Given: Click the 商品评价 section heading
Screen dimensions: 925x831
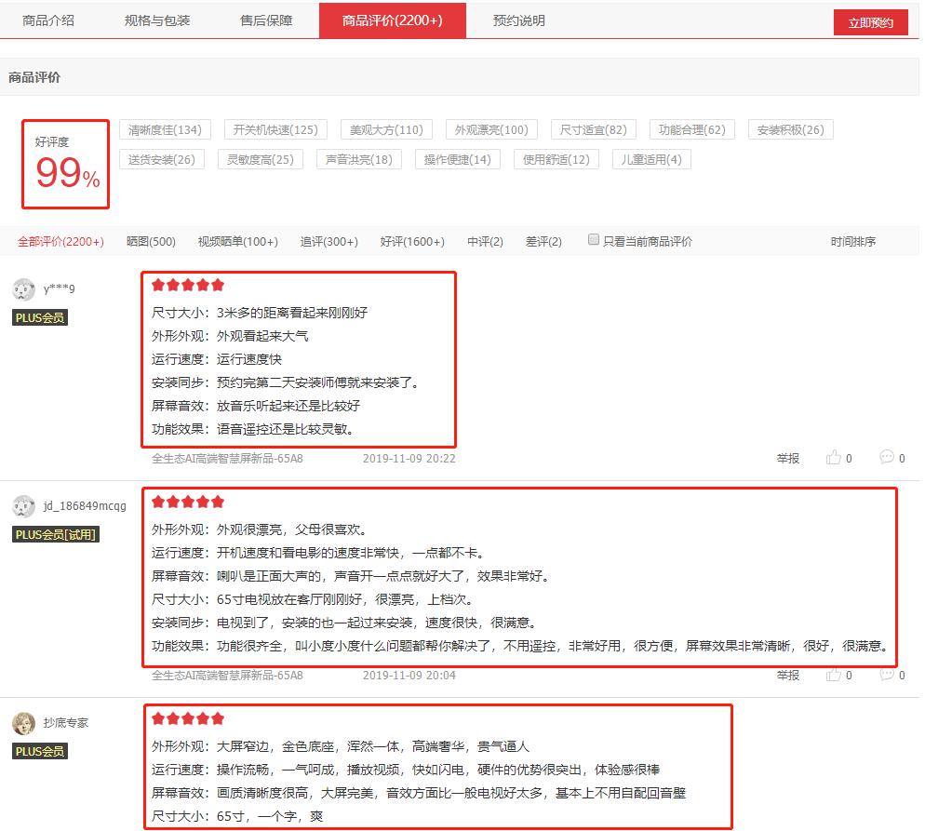Looking at the screenshot, I should click(34, 77).
